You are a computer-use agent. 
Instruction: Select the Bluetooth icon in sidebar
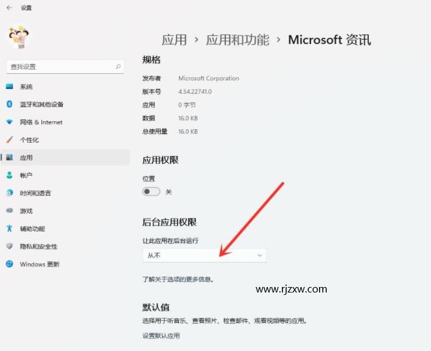[x=9, y=104]
